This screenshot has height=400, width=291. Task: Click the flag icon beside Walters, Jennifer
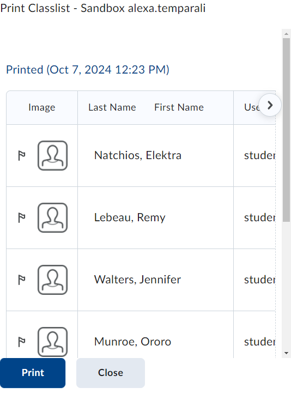coord(22,280)
